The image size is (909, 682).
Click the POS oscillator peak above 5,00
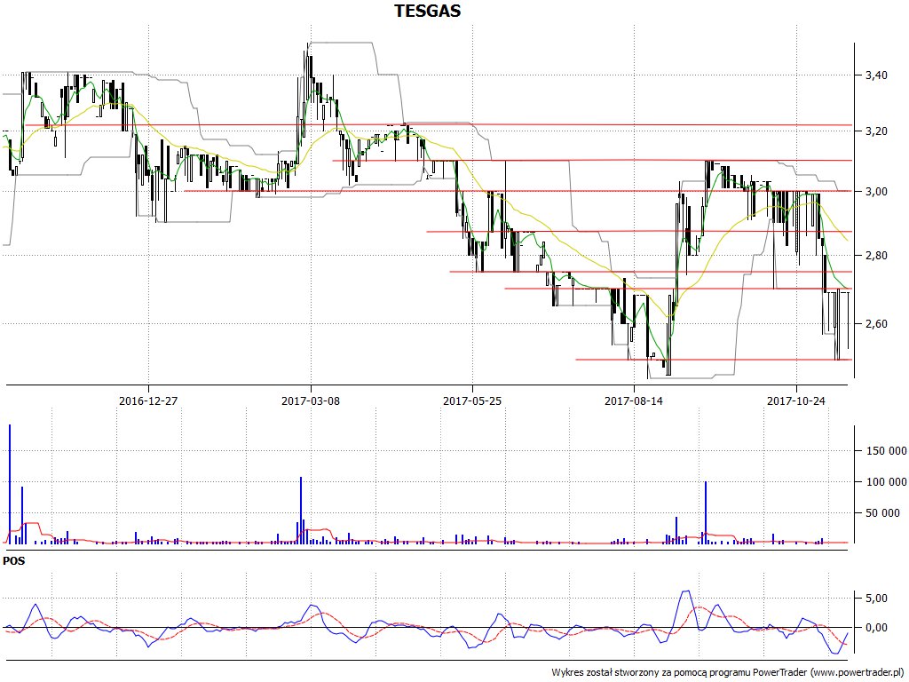click(x=686, y=591)
